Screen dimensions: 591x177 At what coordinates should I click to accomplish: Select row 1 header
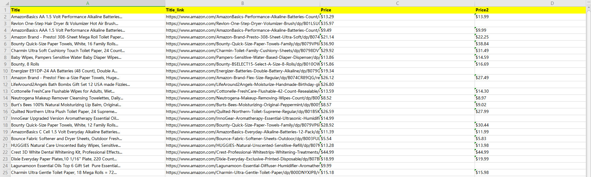click(5, 10)
